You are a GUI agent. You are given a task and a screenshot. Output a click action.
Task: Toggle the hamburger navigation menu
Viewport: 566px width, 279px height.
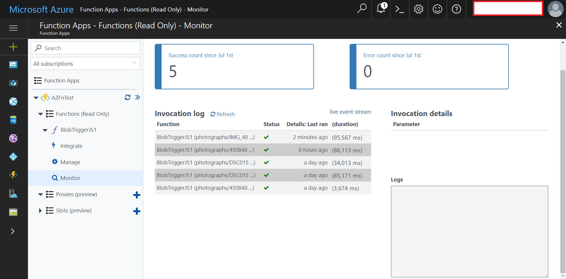pos(13,28)
